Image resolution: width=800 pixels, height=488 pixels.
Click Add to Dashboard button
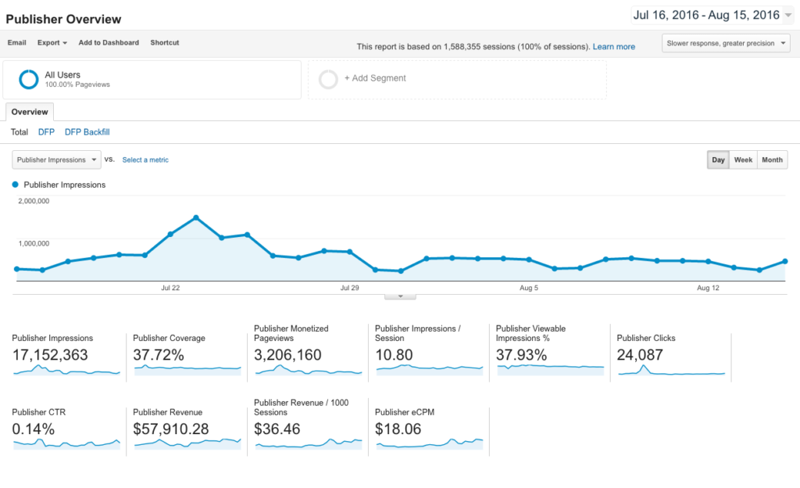pyautogui.click(x=109, y=42)
